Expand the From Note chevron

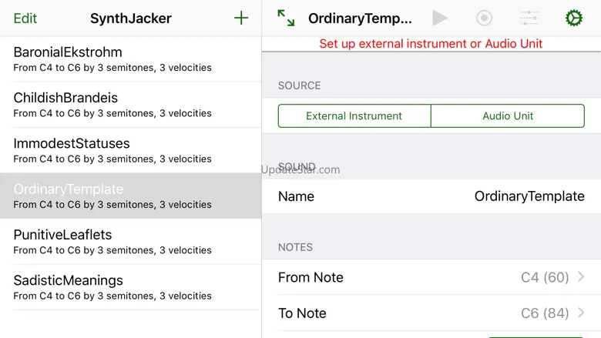(x=581, y=277)
